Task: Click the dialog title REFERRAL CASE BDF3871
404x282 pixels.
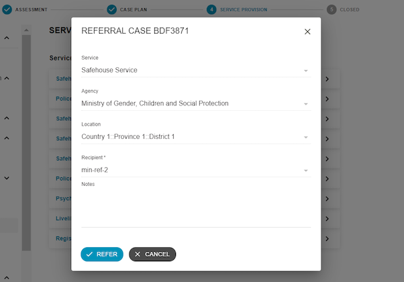Action: click(x=135, y=31)
